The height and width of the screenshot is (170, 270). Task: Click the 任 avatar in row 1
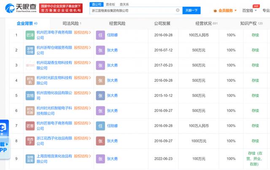pos(100,35)
